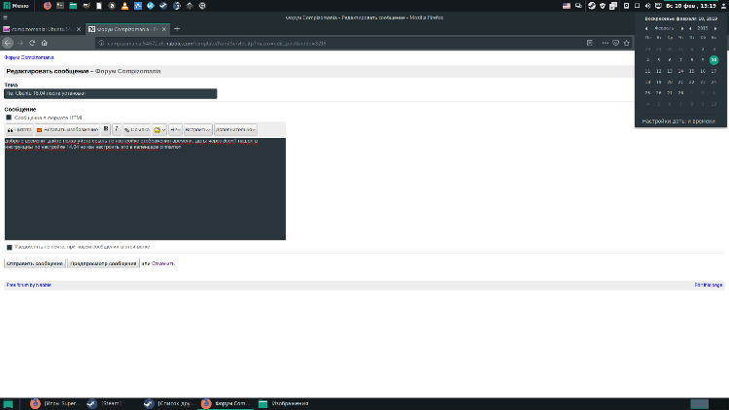Click the Quote button in editor toolbar
Screen dimensions: 729x410
point(19,128)
